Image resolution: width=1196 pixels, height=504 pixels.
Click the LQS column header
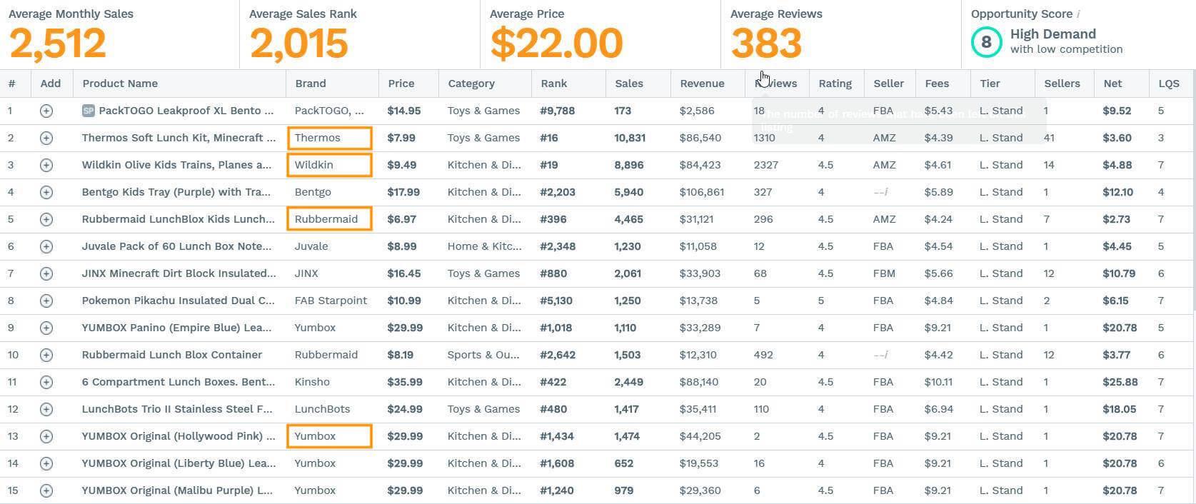(x=1169, y=84)
